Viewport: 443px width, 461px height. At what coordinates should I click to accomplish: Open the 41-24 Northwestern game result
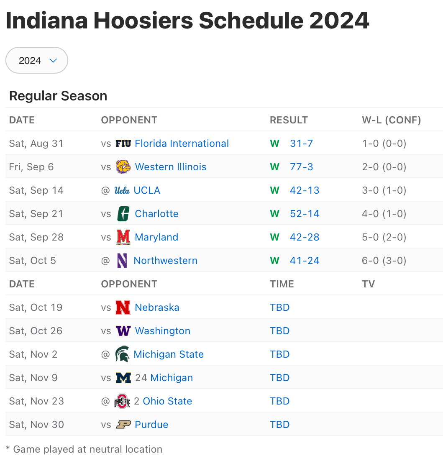pyautogui.click(x=304, y=261)
